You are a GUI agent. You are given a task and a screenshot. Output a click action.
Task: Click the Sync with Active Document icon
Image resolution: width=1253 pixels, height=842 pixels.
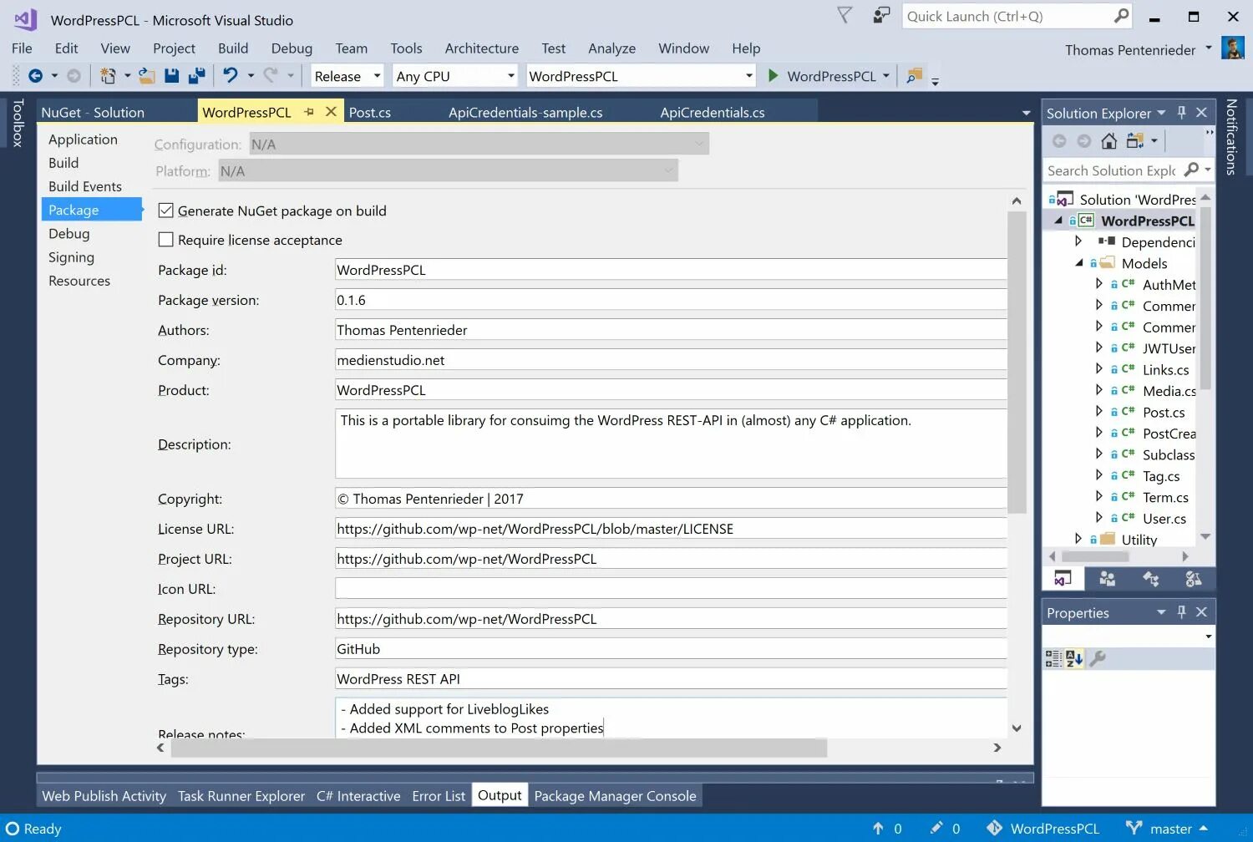pos(1135,140)
